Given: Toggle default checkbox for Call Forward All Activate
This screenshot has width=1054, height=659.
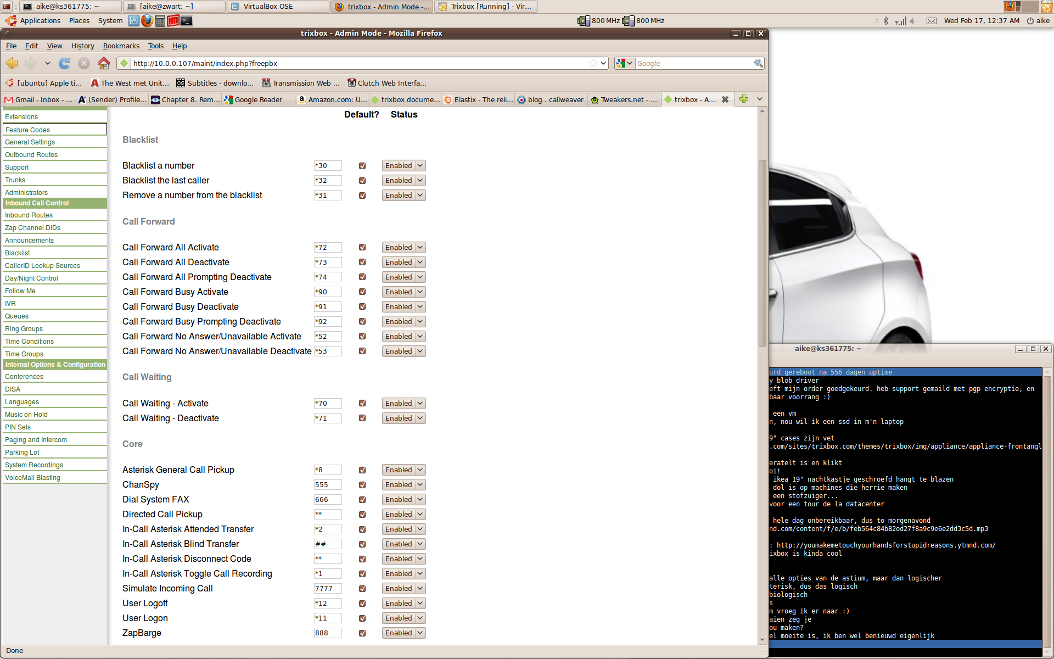Looking at the screenshot, I should (362, 248).
